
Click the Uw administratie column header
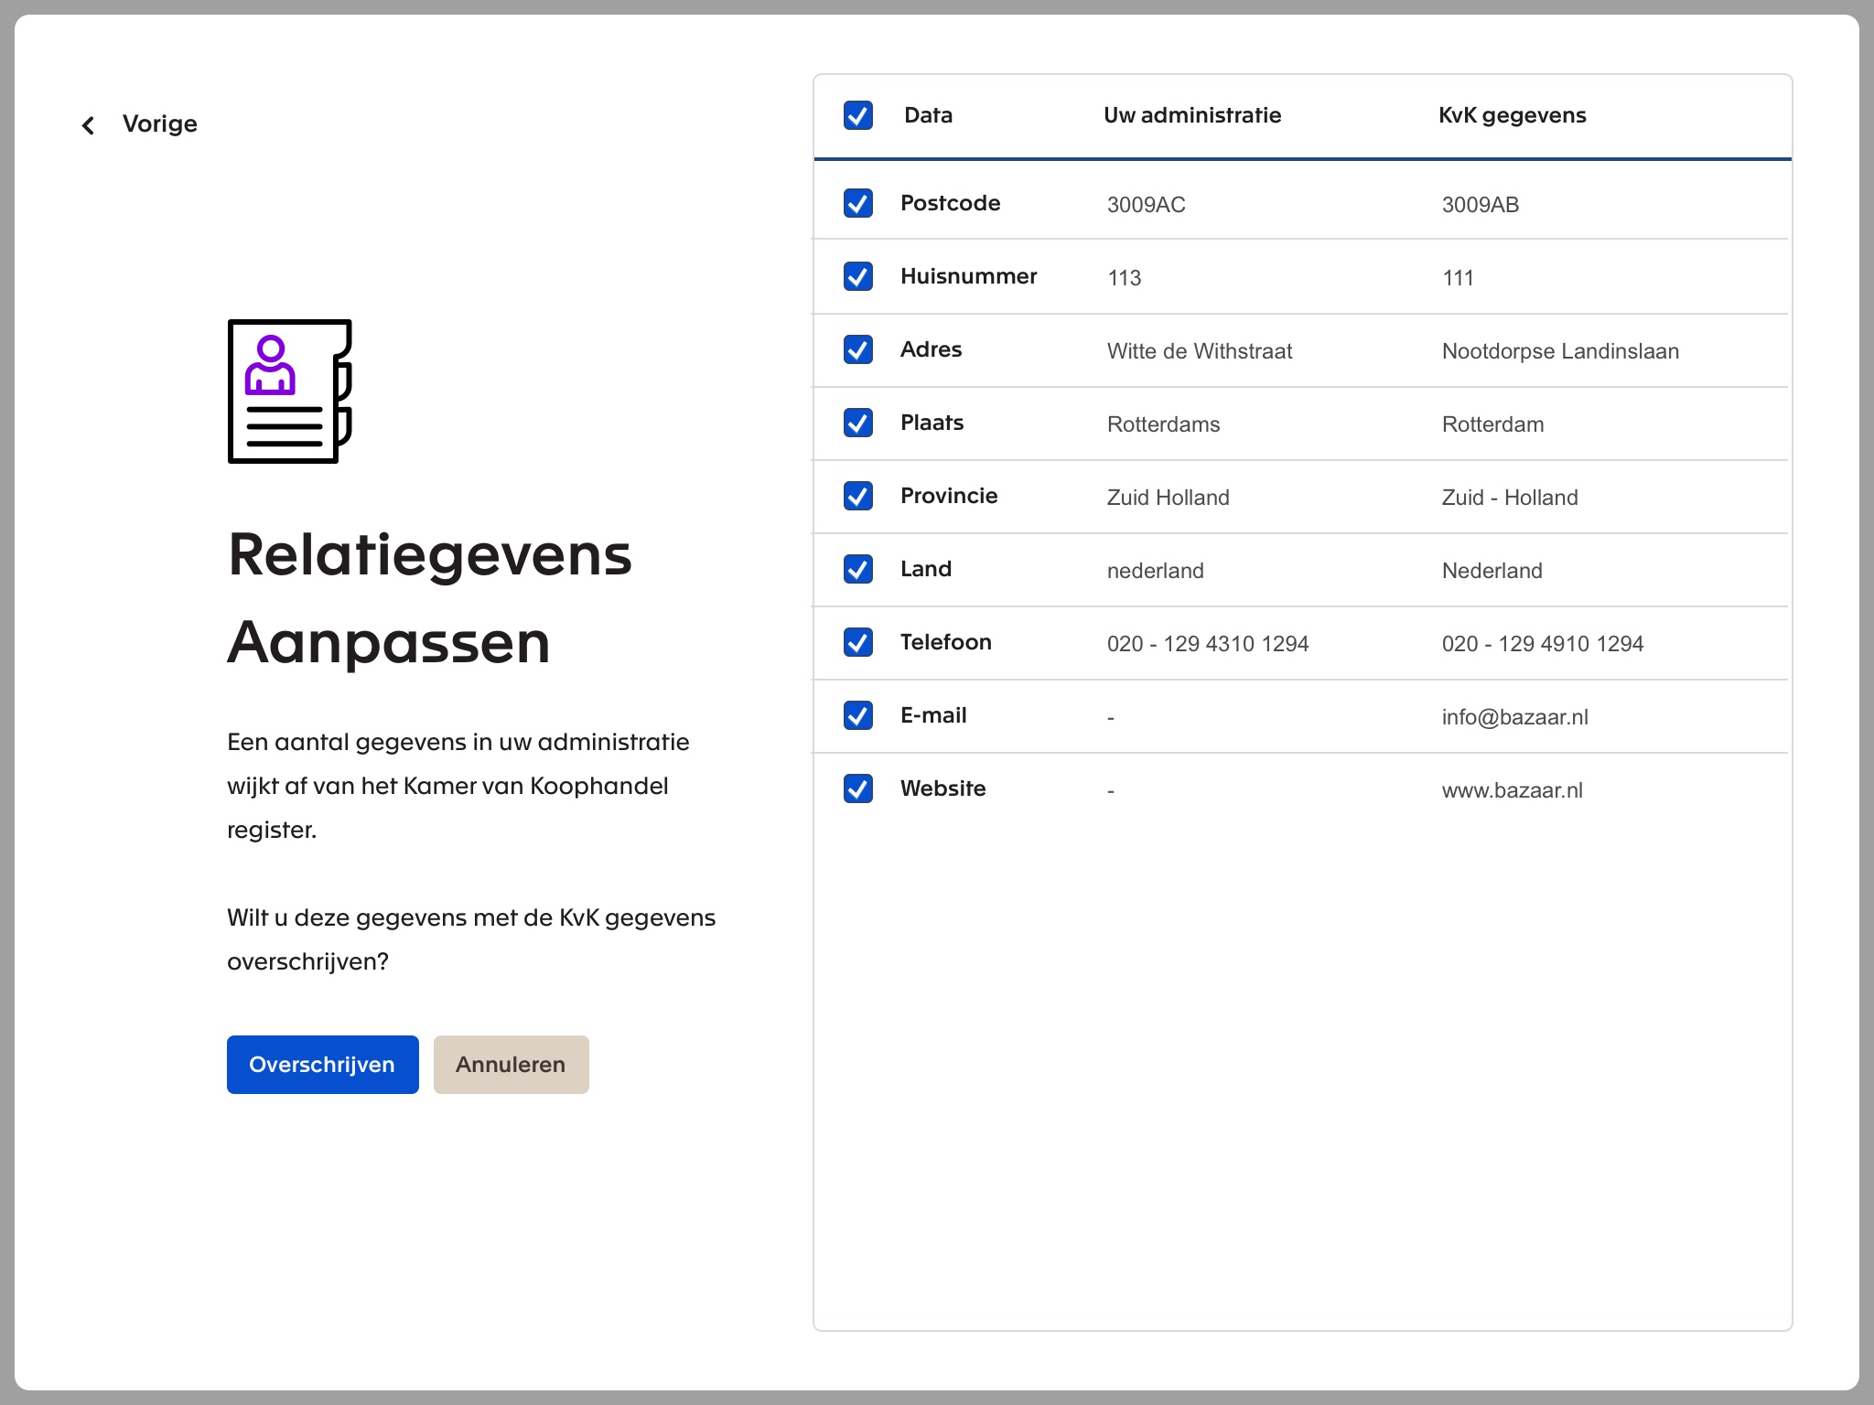tap(1191, 115)
